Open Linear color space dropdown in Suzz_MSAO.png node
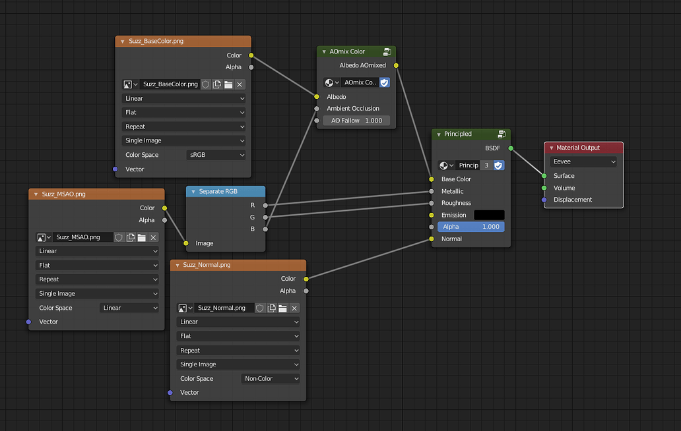The width and height of the screenshot is (681, 431). [129, 308]
